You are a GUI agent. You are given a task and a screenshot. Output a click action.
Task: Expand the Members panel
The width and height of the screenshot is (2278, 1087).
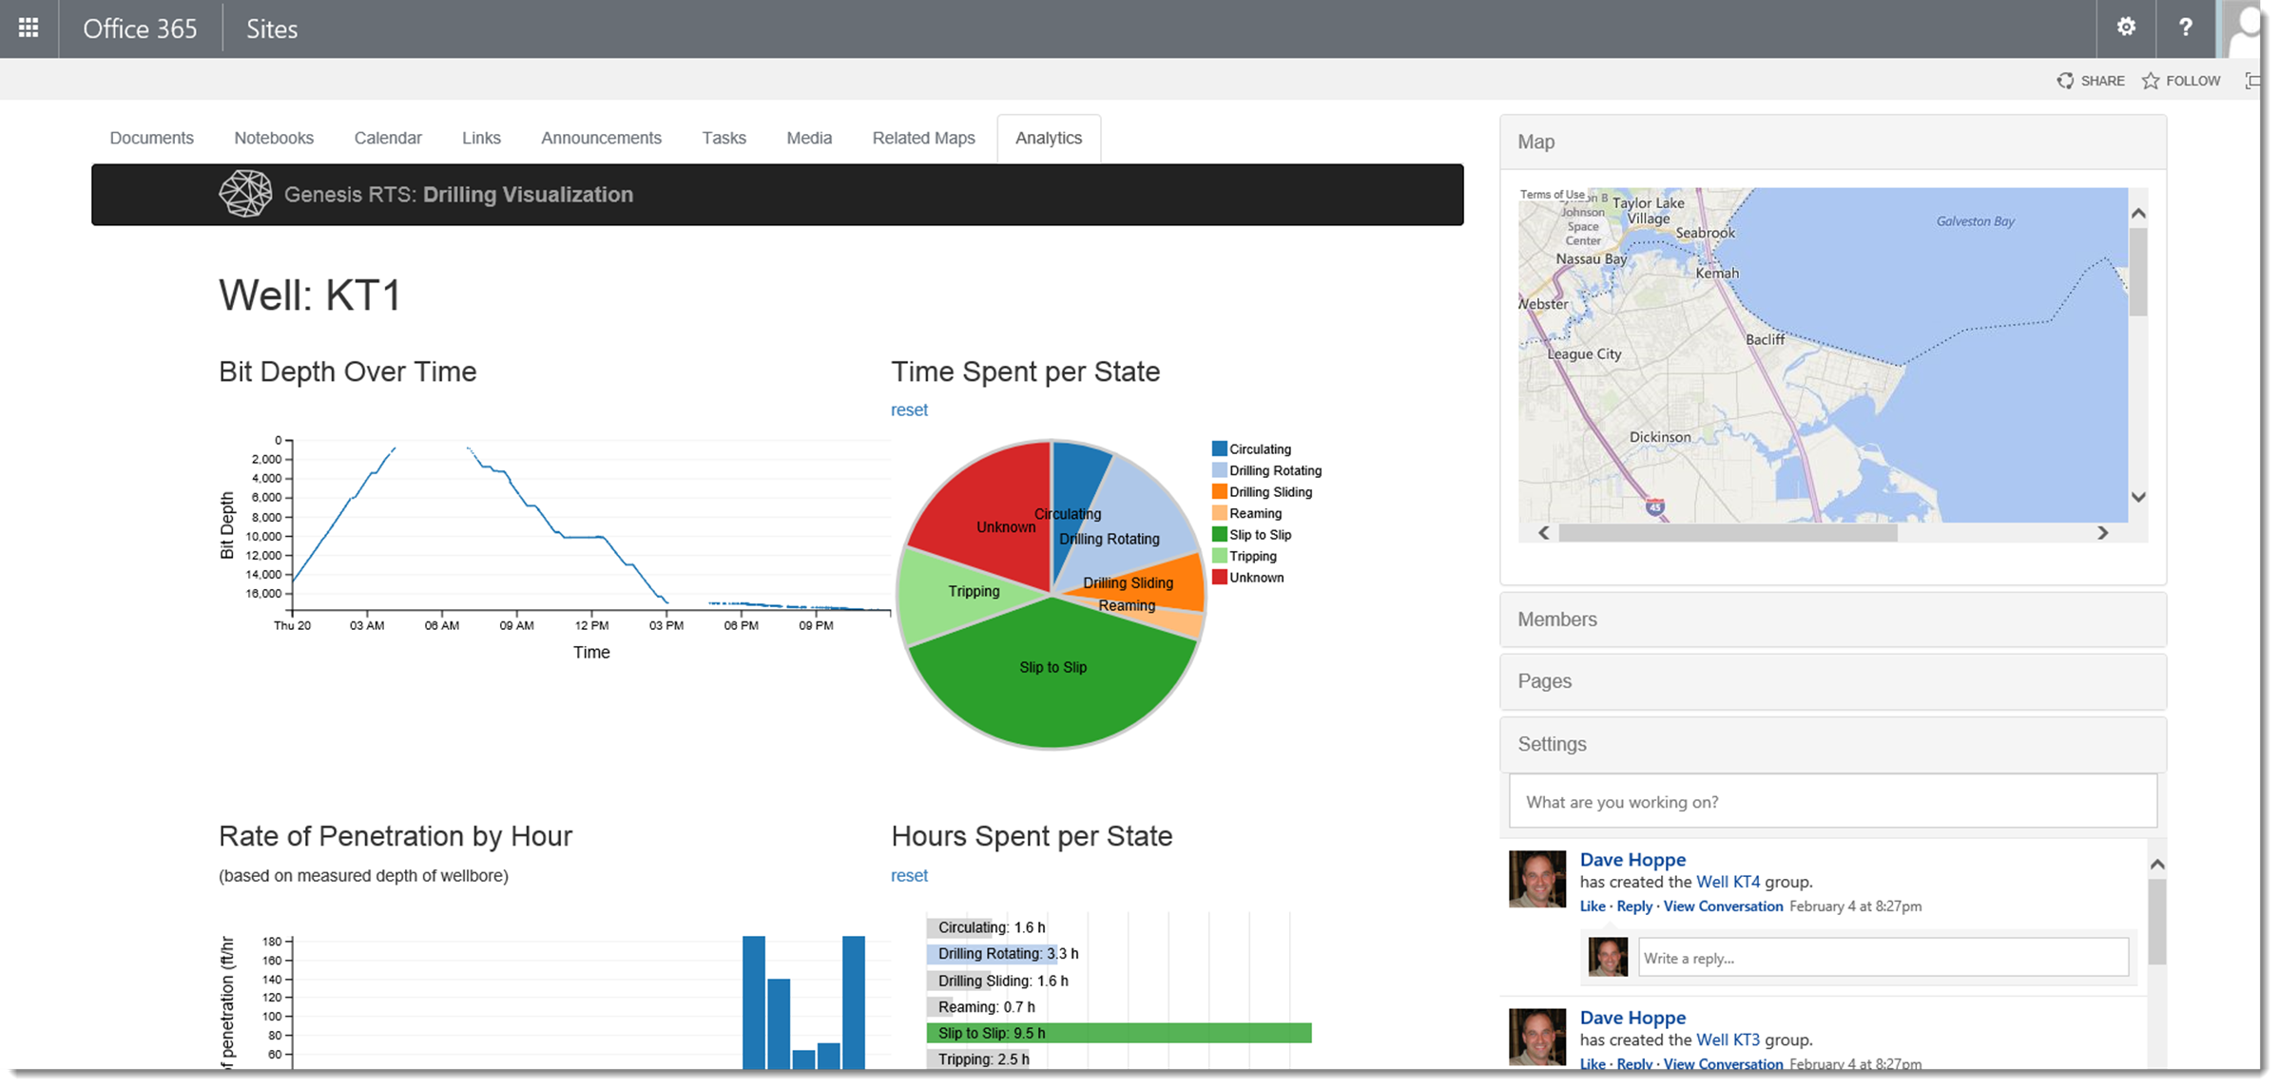pyautogui.click(x=1832, y=620)
